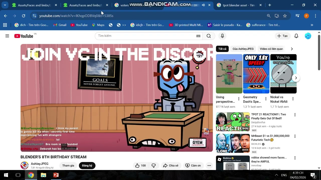Open options for Geometry Dash's short
The width and height of the screenshot is (321, 180).
pyautogui.click(x=266, y=99)
